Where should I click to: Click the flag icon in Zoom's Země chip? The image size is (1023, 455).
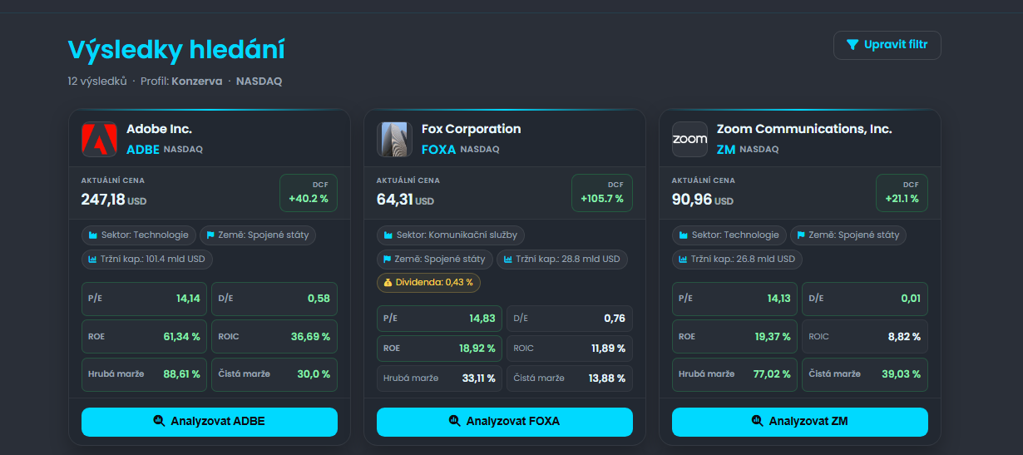[801, 235]
